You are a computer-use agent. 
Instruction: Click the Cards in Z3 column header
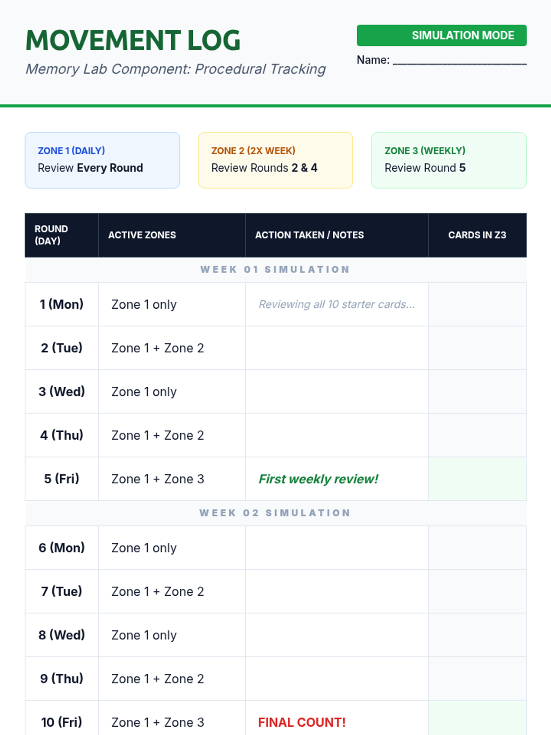(x=477, y=235)
